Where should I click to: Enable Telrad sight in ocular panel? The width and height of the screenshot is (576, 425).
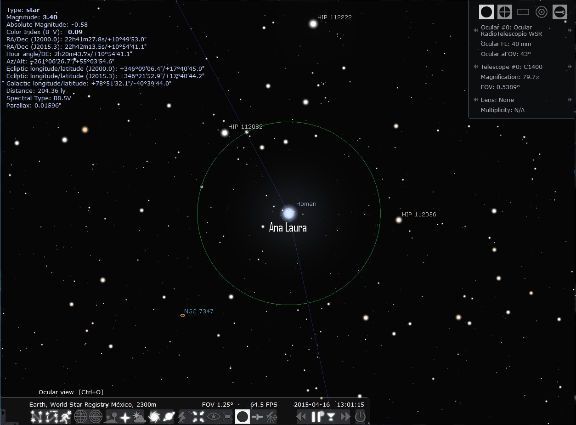pos(542,12)
